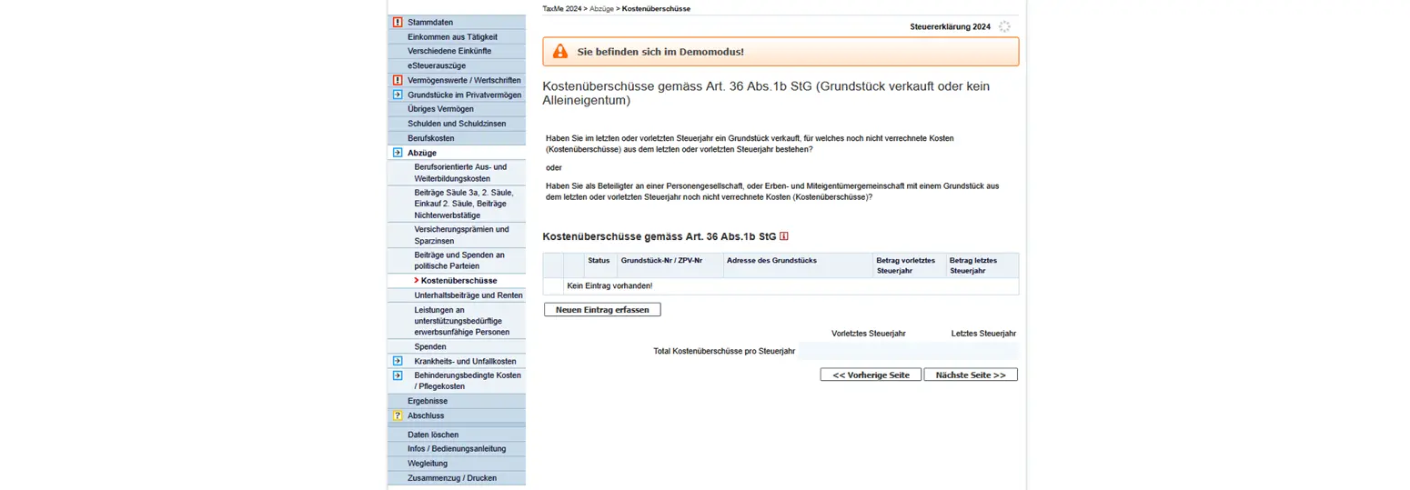This screenshot has width=1410, height=490.
Task: Open Schulden und Schuldzinsen
Action: coord(457,124)
